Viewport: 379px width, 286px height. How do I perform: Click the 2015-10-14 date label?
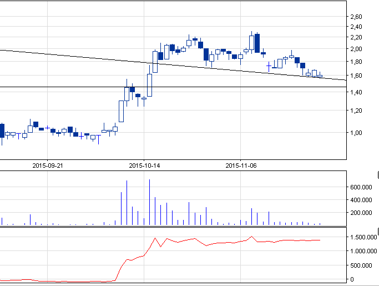coord(144,165)
